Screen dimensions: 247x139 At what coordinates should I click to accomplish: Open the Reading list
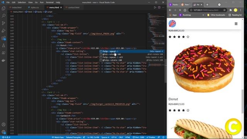point(235,15)
